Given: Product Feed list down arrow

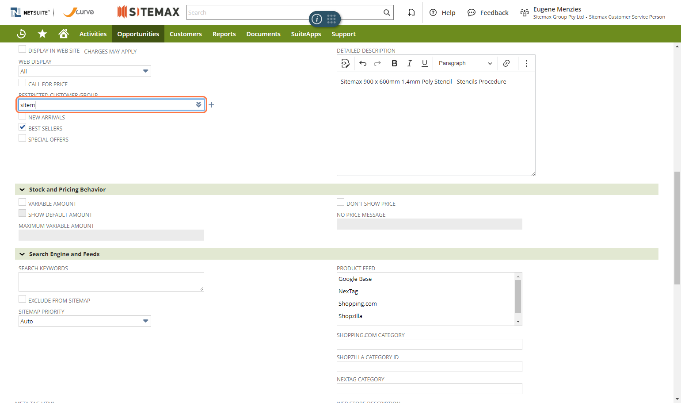Looking at the screenshot, I should click(518, 322).
